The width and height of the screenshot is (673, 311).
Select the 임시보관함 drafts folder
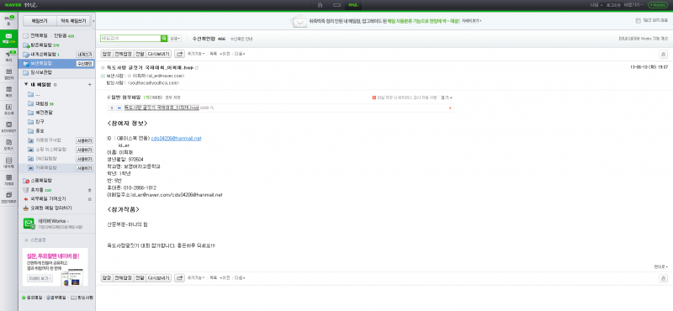click(40, 72)
